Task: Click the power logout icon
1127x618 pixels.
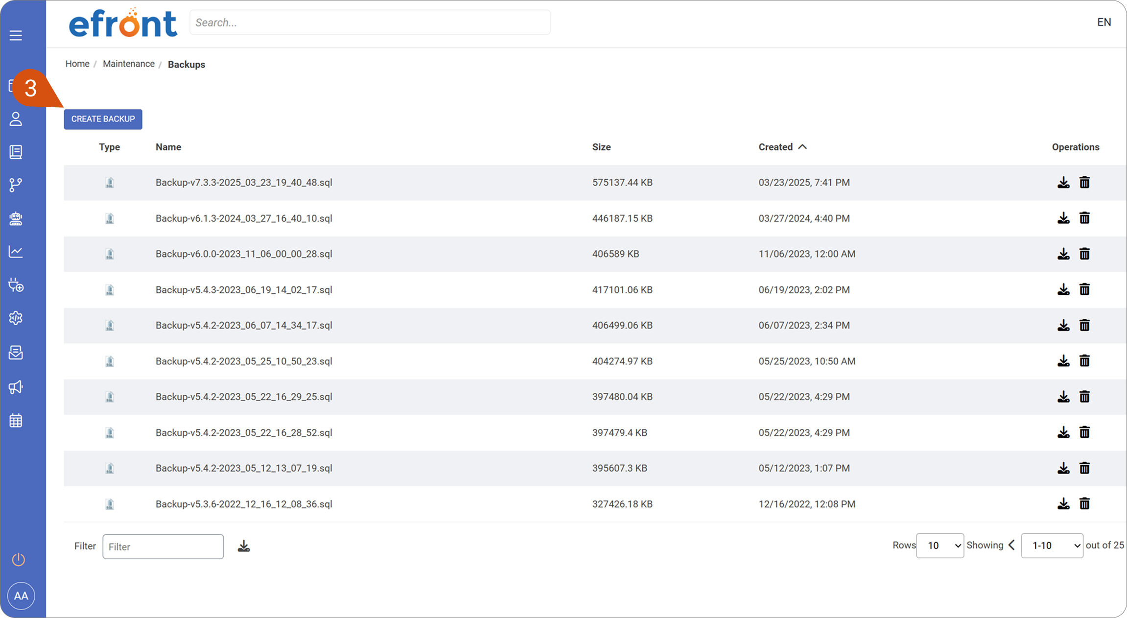Action: point(18,559)
